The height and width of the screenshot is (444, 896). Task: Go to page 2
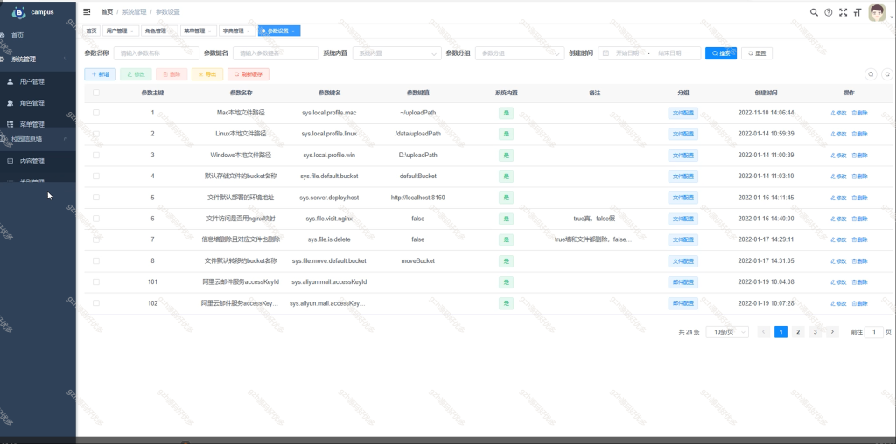click(798, 332)
